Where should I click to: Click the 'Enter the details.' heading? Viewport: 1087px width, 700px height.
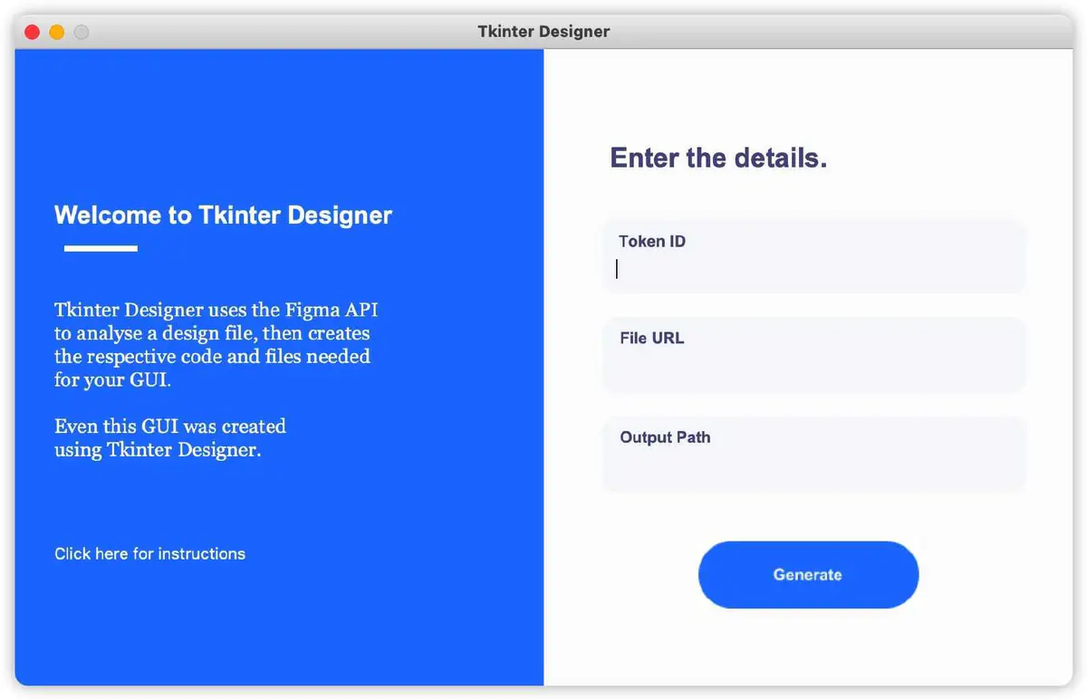(718, 158)
